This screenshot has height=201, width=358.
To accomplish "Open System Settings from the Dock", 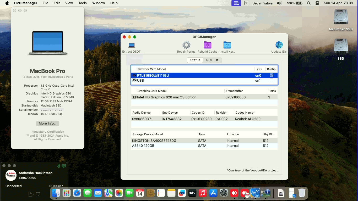I will [x=224, y=193].
